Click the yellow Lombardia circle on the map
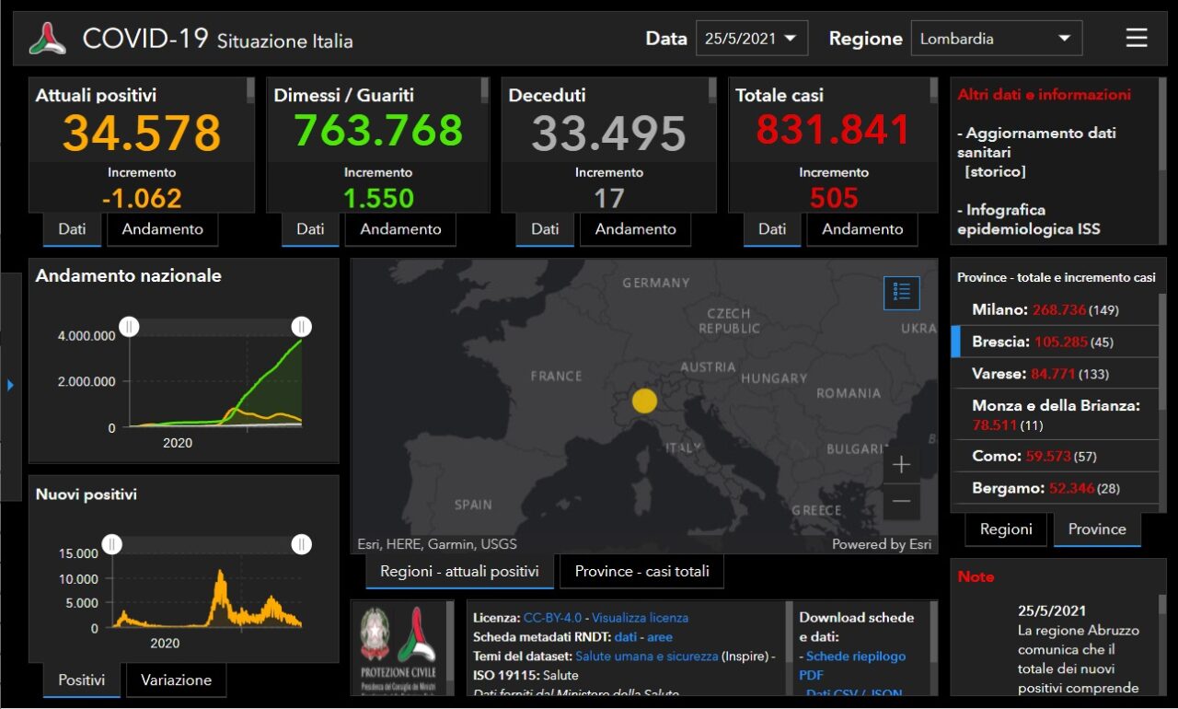The width and height of the screenshot is (1178, 709). click(x=645, y=401)
